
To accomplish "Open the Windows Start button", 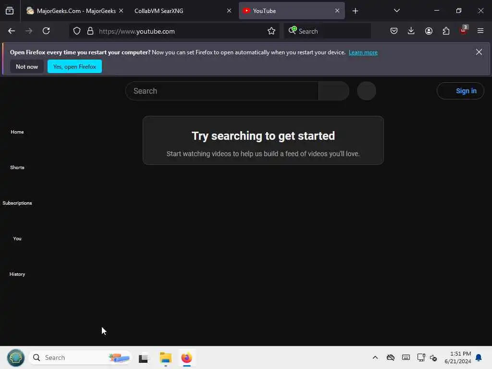I will [x=16, y=357].
